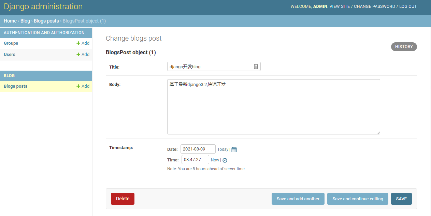Viewport: 431px width, 216px height.
Task: Click the Authentication and Authorization section header
Action: tap(44, 33)
